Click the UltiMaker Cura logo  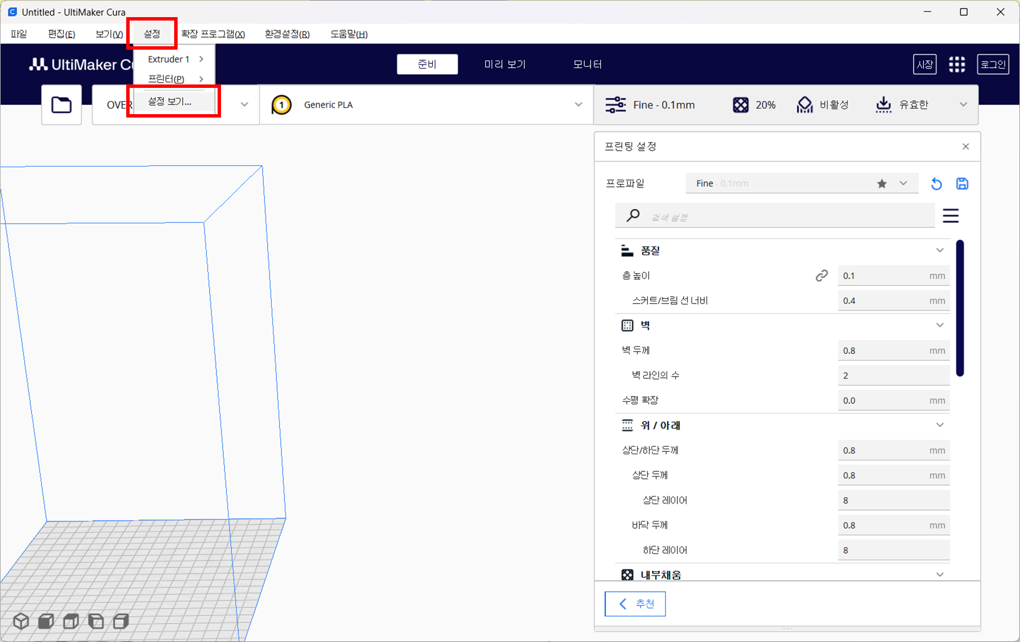[81, 64]
